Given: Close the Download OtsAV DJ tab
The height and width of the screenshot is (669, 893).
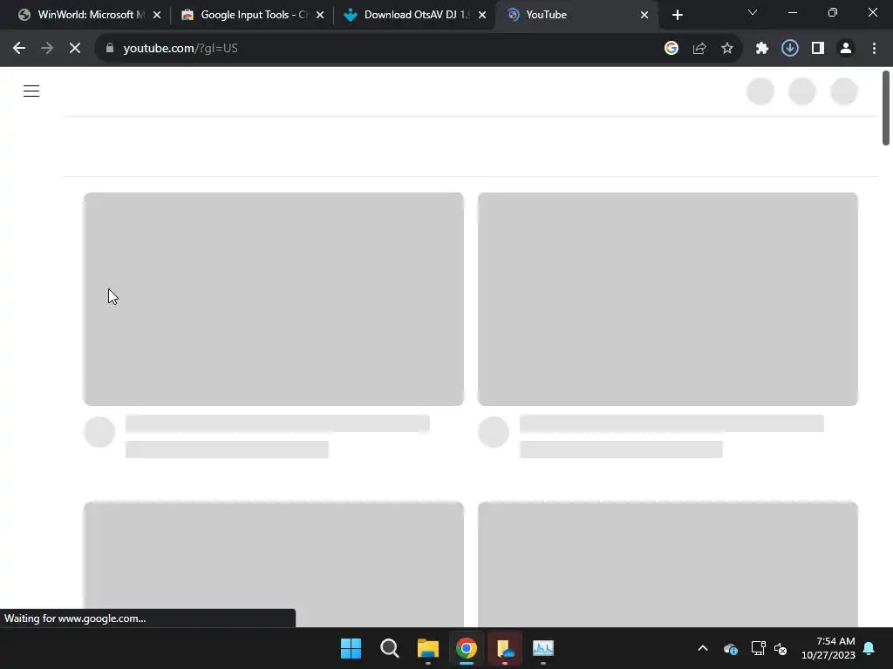Looking at the screenshot, I should [x=482, y=15].
